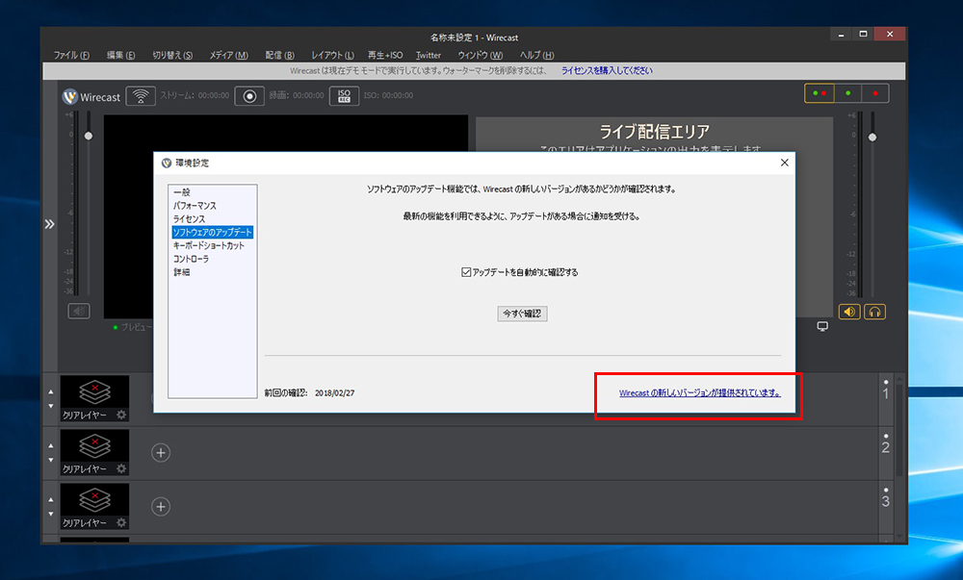This screenshot has width=963, height=580.
Task: Close the 環境設定 dialog
Action: [784, 163]
